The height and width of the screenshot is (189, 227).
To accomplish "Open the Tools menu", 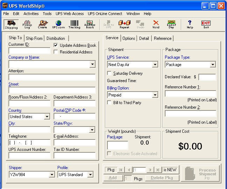I will [x=47, y=14].
